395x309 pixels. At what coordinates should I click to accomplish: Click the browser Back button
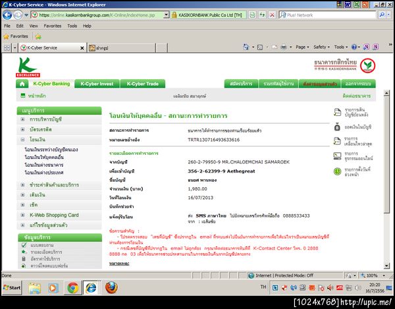[7, 15]
